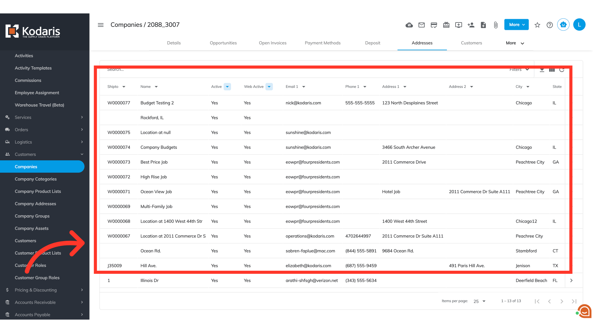593x333 pixels.
Task: Click the email envelope icon
Action: [x=422, y=25]
